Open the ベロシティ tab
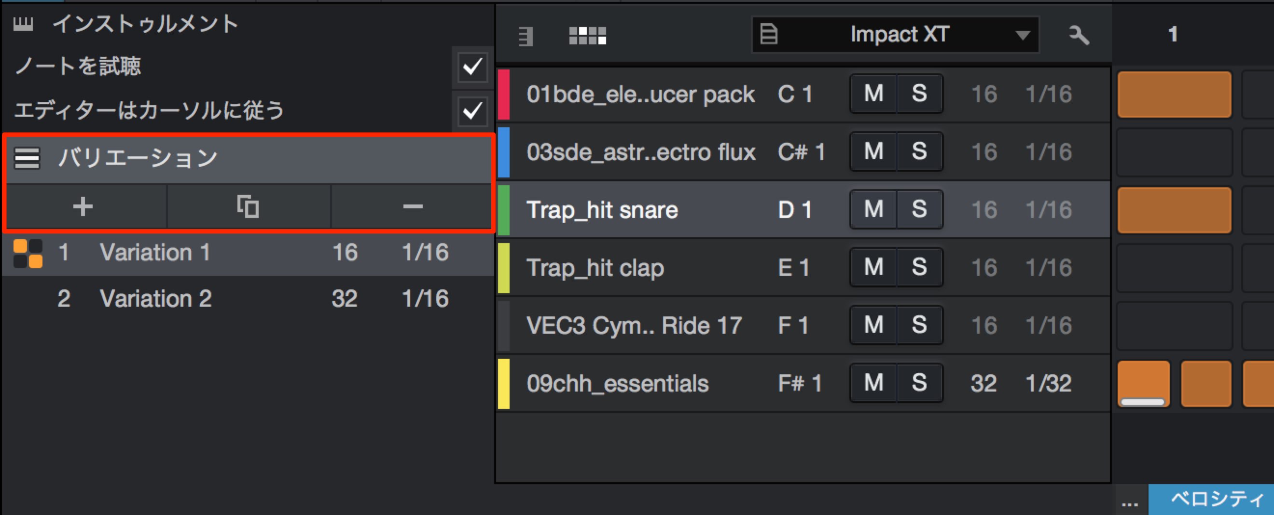Viewport: 1274px width, 515px height. [x=1211, y=499]
